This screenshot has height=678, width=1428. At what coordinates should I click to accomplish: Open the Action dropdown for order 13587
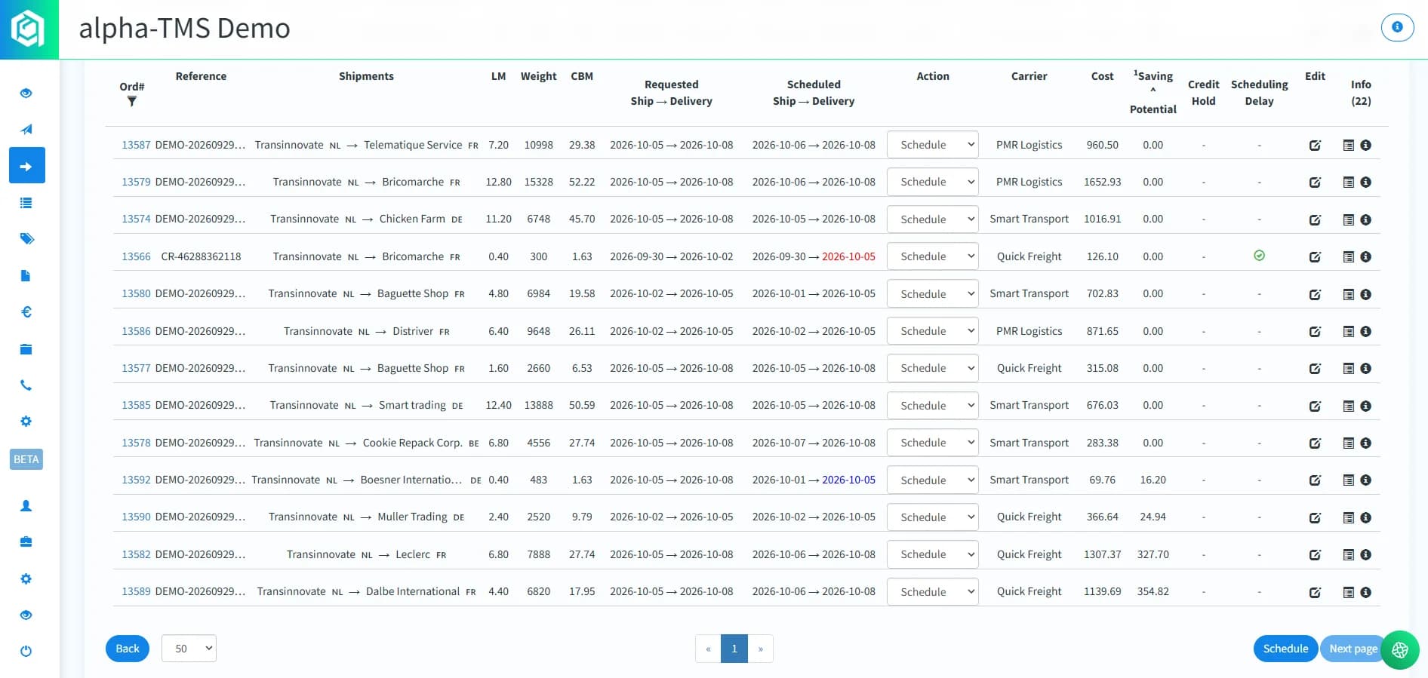click(x=933, y=145)
